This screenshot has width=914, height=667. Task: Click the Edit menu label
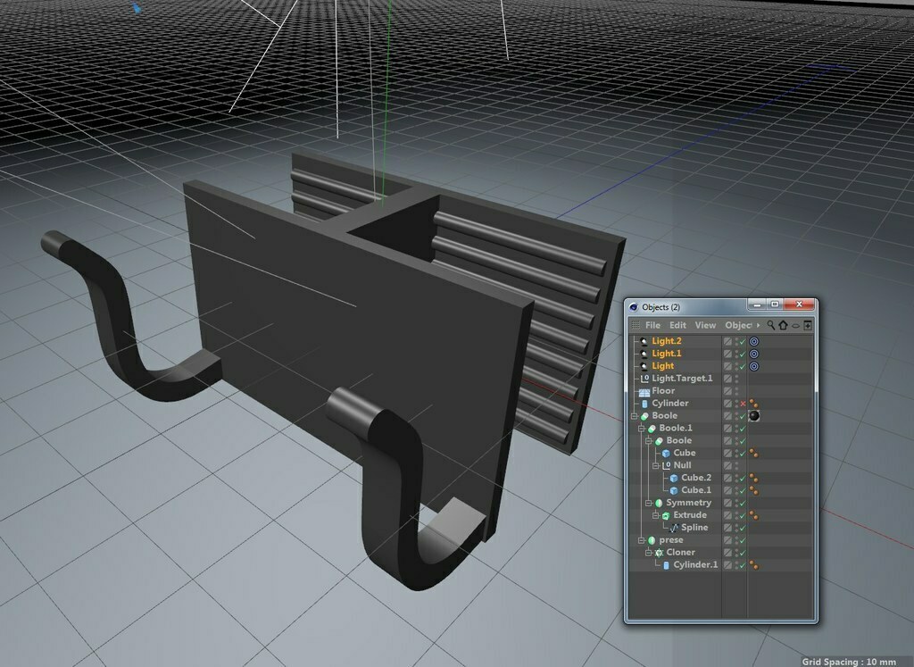[677, 325]
